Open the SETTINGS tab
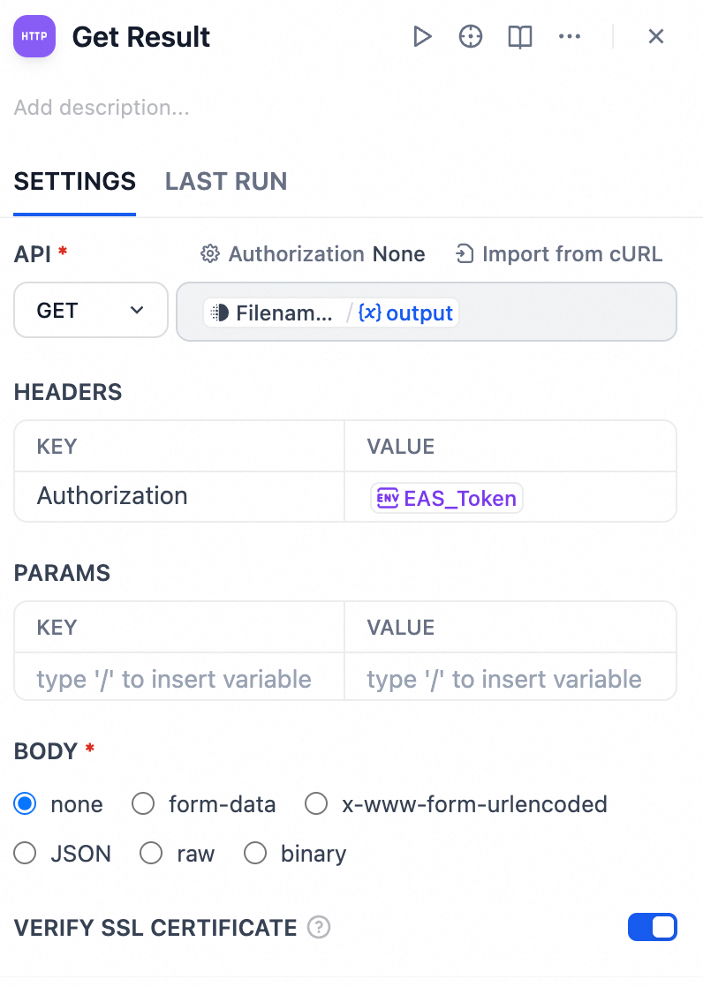The image size is (703, 987). [x=75, y=182]
